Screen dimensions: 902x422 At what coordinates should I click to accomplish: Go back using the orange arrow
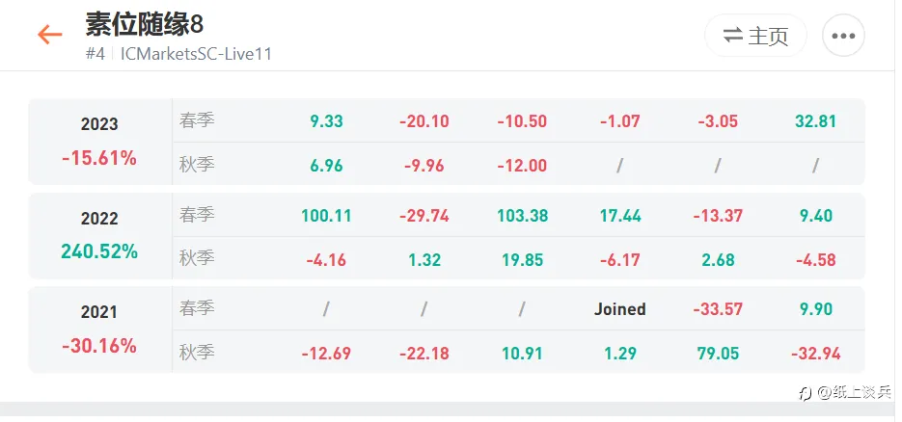(x=50, y=35)
